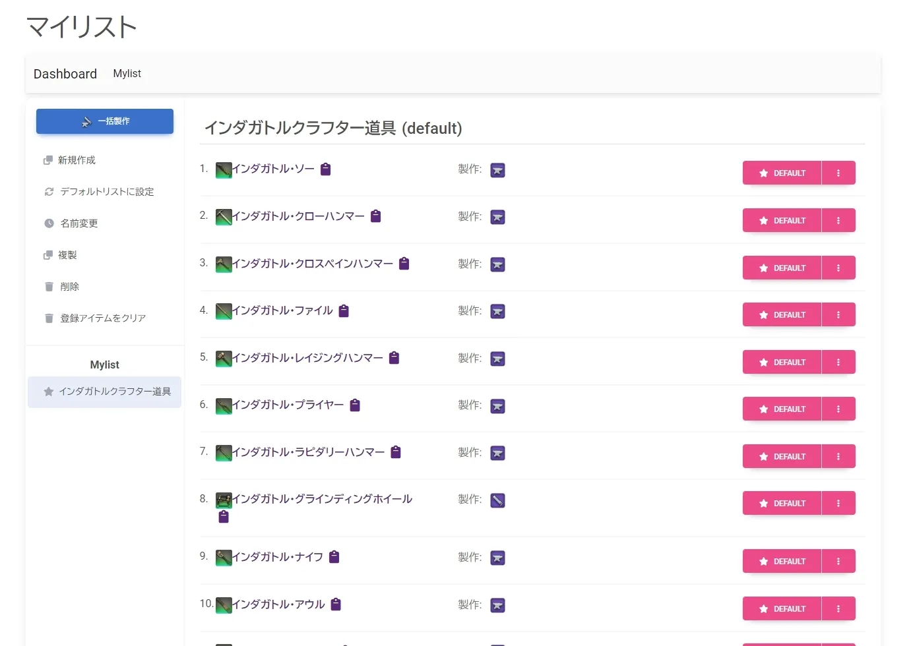Open more options menu for インダガトル・ナイフ

(838, 561)
